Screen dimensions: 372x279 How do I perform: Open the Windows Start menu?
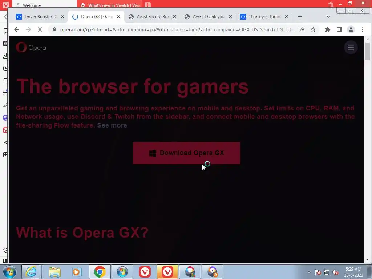click(x=10, y=272)
